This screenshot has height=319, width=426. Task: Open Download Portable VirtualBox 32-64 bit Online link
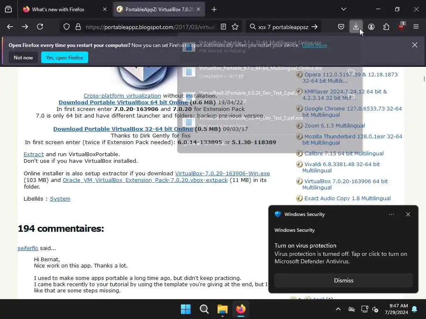[x=123, y=129]
